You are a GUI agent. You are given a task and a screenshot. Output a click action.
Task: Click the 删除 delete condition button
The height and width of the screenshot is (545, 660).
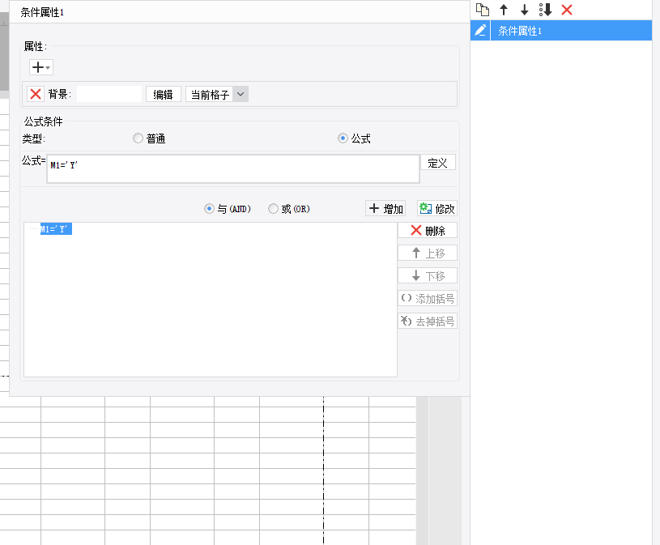[428, 230]
